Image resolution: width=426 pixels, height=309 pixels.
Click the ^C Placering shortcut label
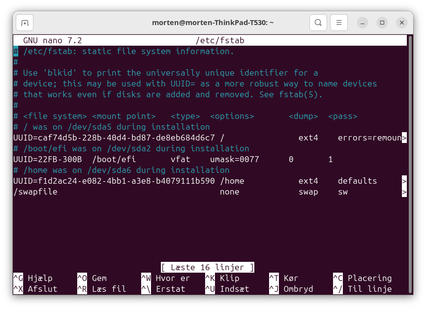point(363,278)
